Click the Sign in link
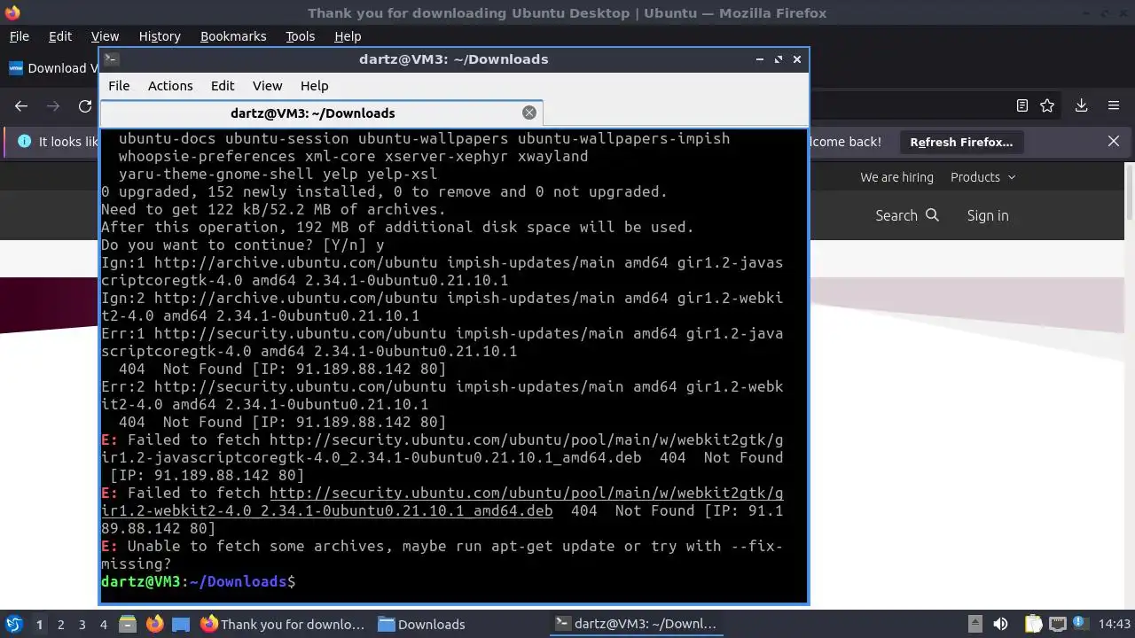This screenshot has width=1135, height=638. [988, 215]
